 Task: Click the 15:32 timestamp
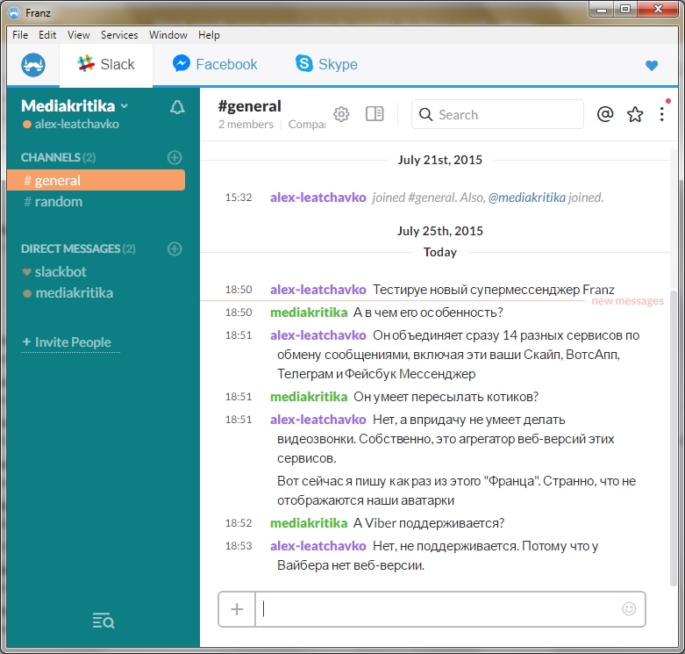(x=239, y=198)
